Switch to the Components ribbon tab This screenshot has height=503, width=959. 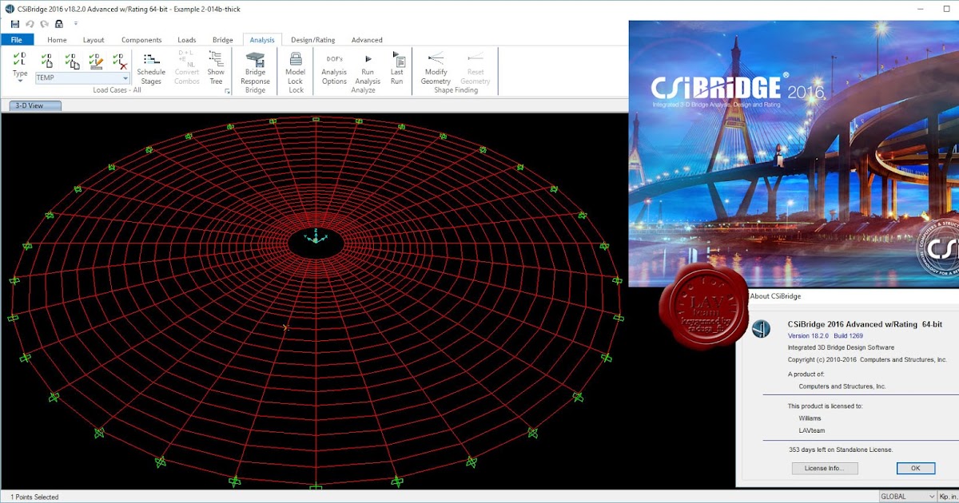click(141, 39)
